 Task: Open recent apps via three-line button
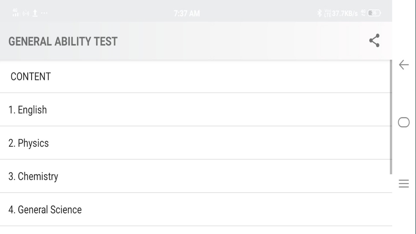(404, 184)
